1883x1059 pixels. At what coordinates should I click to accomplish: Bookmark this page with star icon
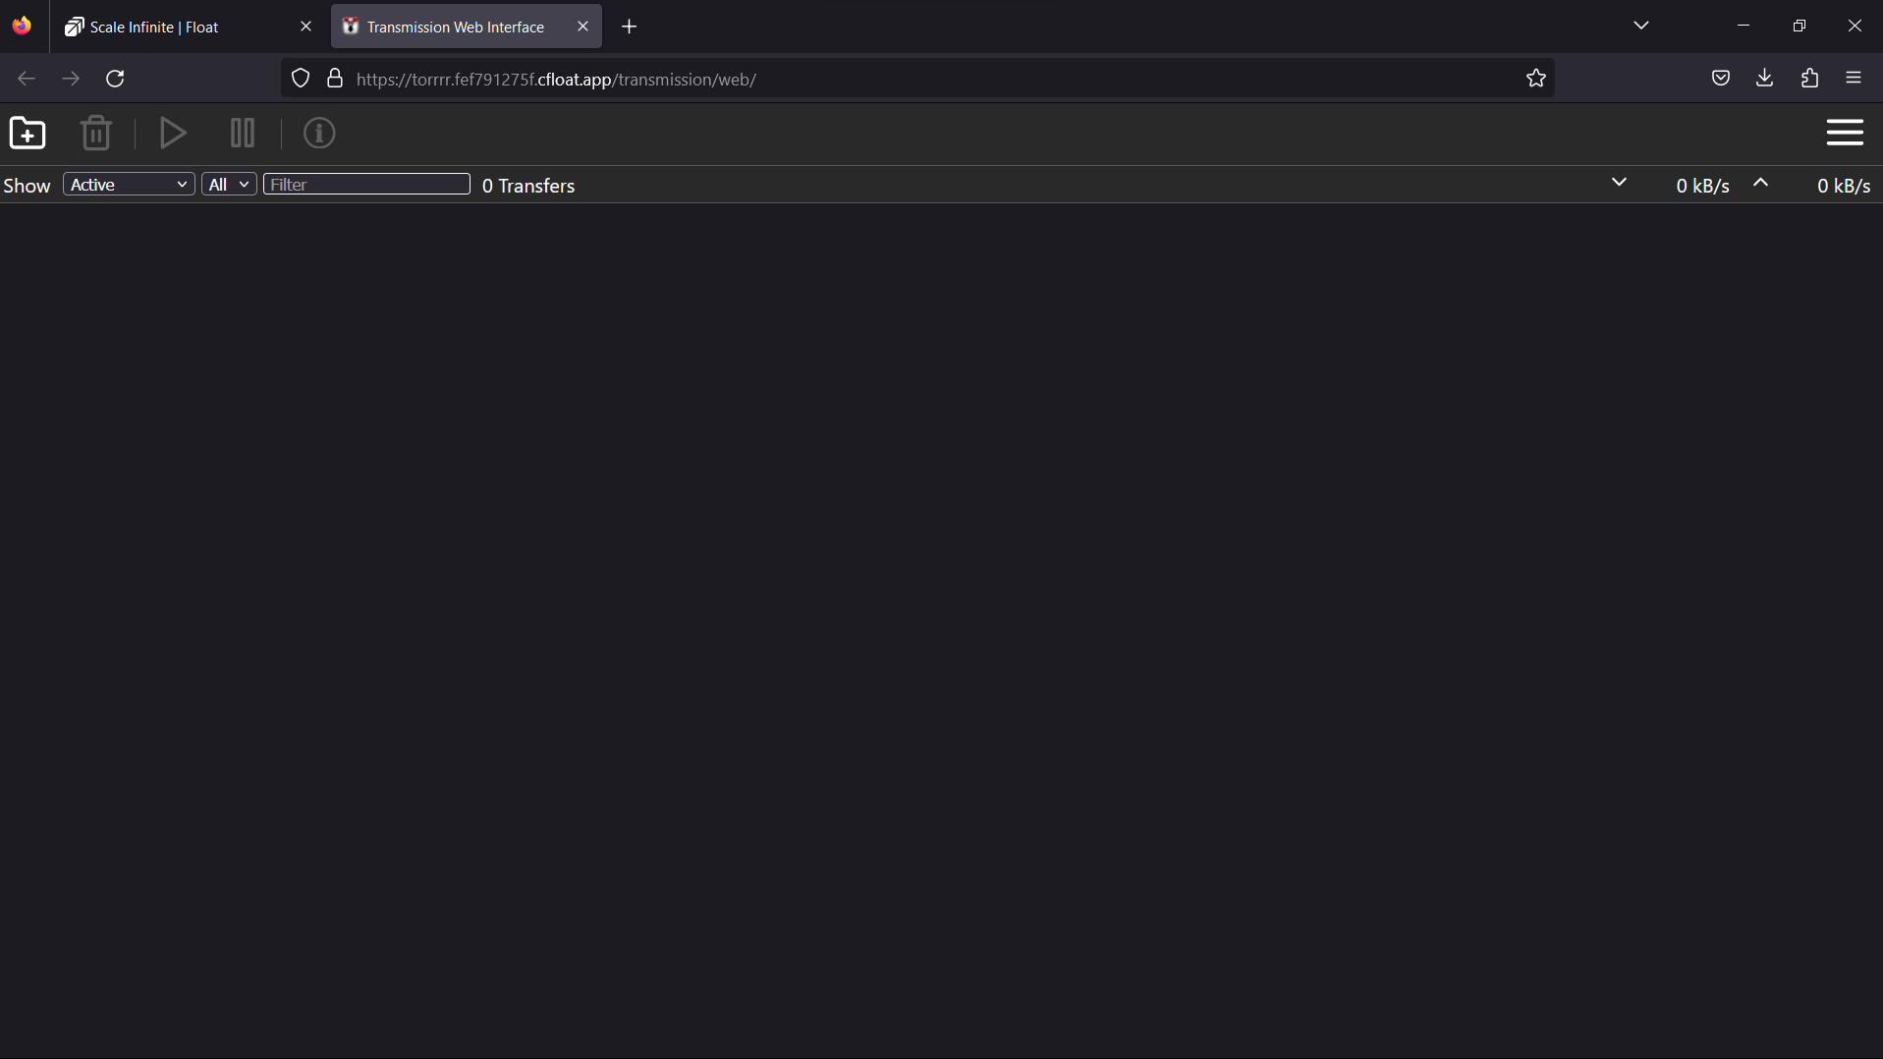tap(1536, 79)
